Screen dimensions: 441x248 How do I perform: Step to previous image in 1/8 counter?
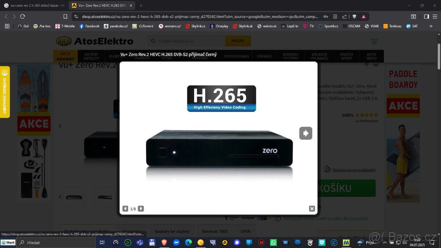point(125,209)
